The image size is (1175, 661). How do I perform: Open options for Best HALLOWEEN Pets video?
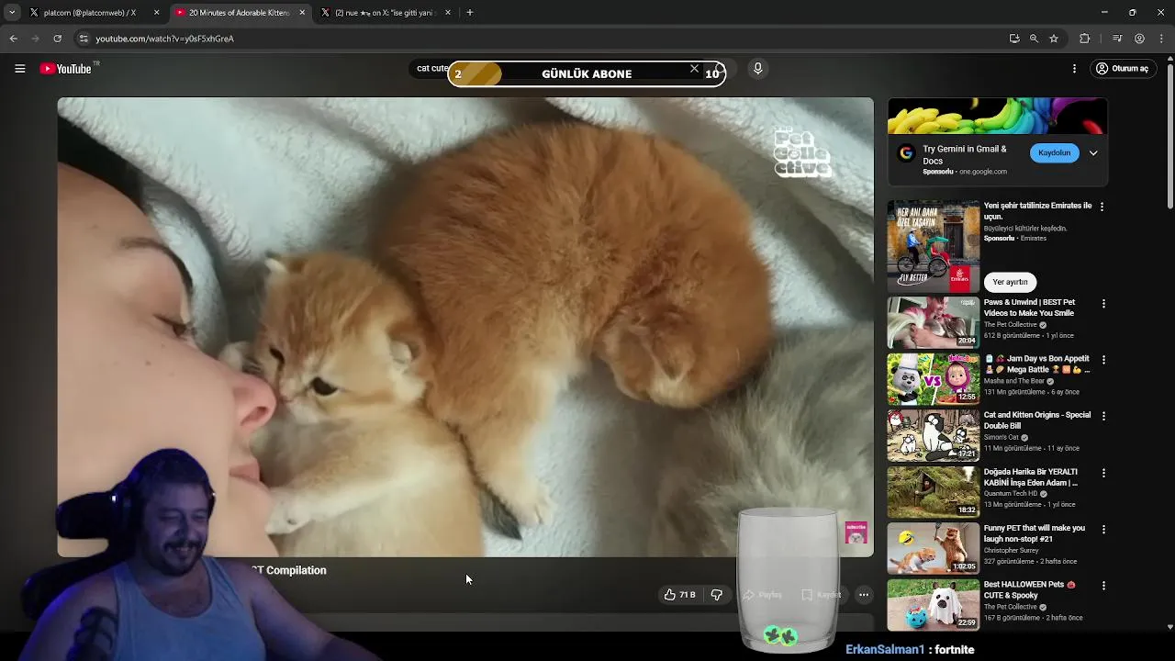1103,586
